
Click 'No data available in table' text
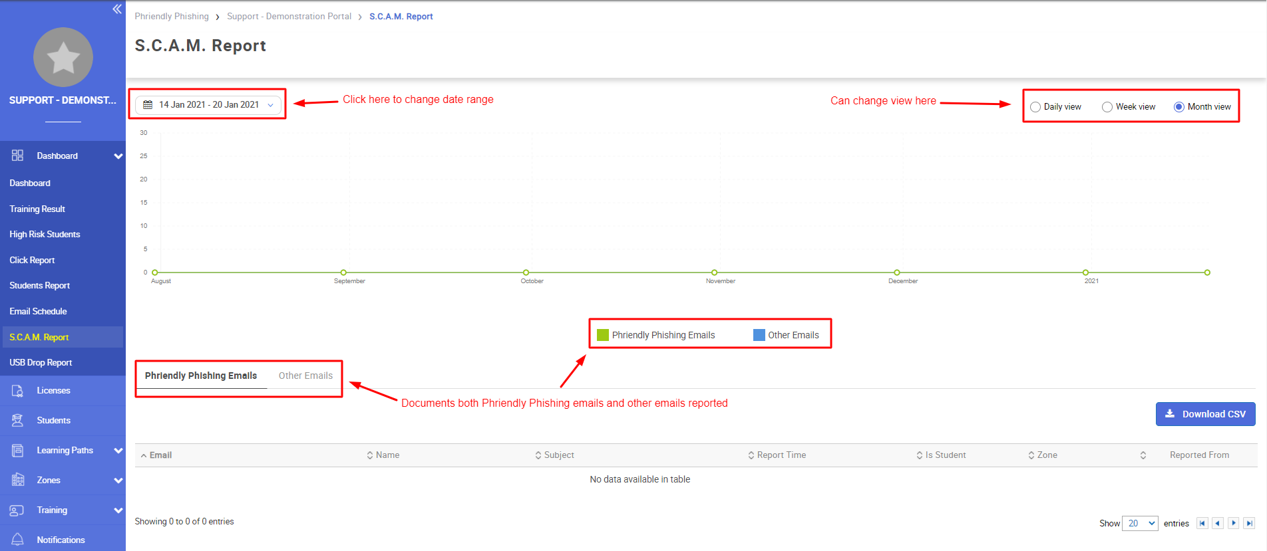(x=639, y=479)
